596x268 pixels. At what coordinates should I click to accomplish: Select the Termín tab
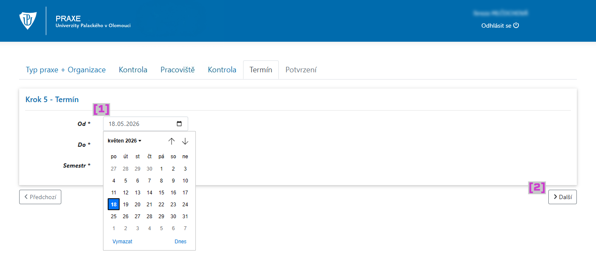(x=261, y=70)
